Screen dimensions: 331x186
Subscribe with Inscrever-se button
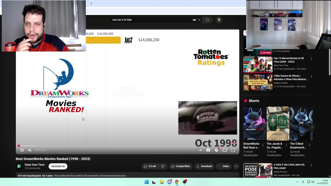58,166
